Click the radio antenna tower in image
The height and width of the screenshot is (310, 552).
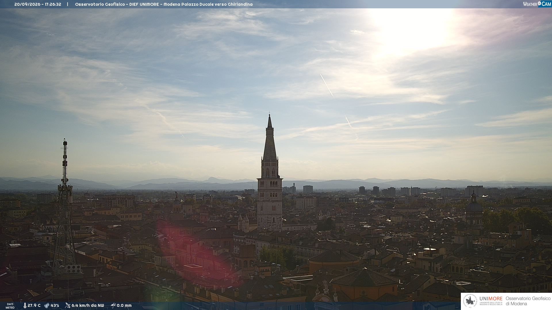point(65,207)
